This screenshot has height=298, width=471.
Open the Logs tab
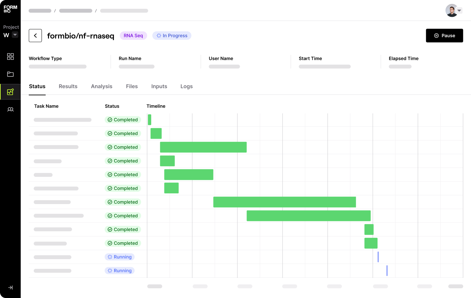tap(187, 86)
